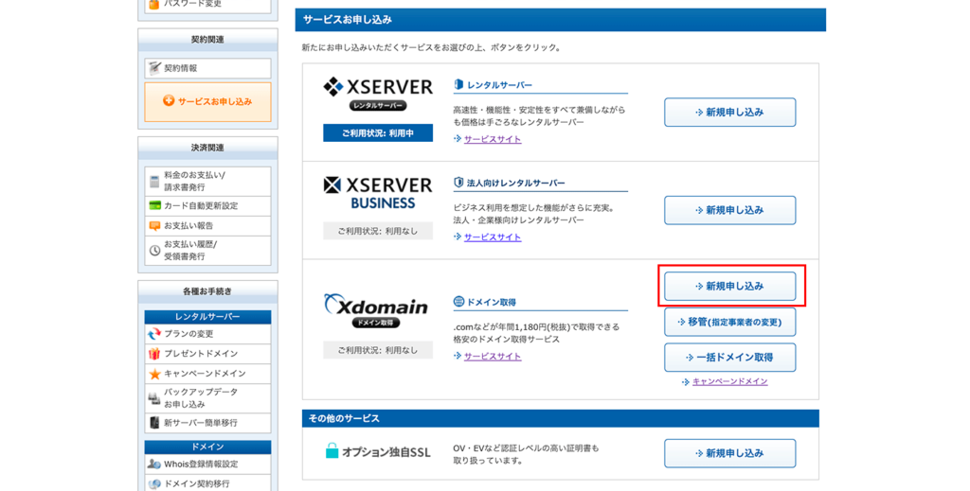Open プランの変更 in the sidebar
The height and width of the screenshot is (491, 970).
(207, 334)
